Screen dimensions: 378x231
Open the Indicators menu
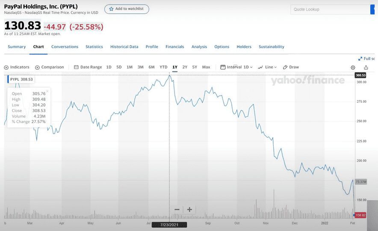tap(17, 67)
